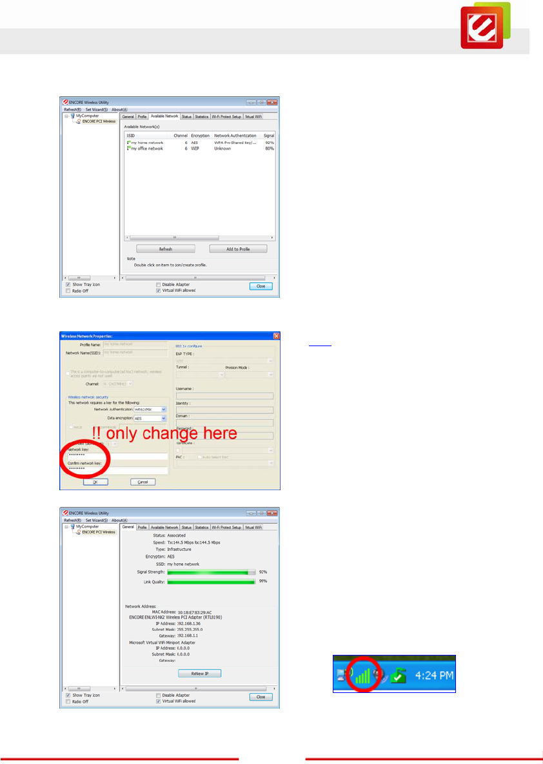Viewport: 543px width, 764px height.
Task: Click Cancel in Wireless Network Properties dialog
Action: coord(143,482)
